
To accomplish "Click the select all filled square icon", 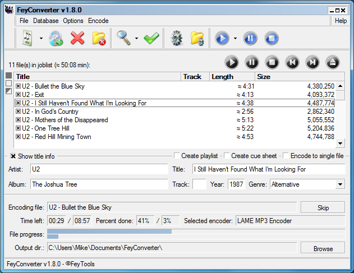I will [8, 75].
